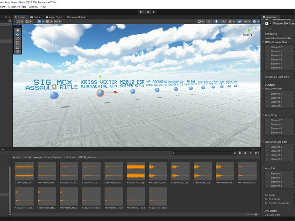
Task: Click the favorites star icon in Project
Action: (251, 153)
